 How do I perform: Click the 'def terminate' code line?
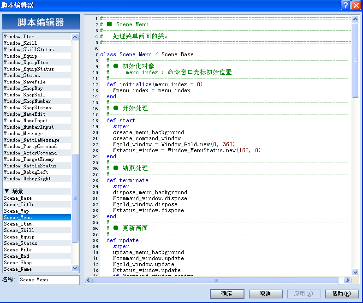coord(128,180)
